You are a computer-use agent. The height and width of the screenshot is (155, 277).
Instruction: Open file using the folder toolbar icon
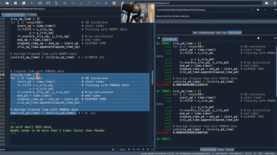pyautogui.click(x=7, y=3)
